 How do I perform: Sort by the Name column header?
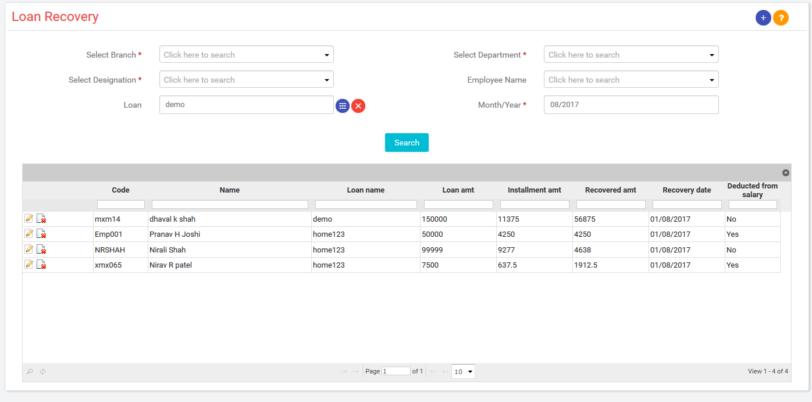[230, 190]
